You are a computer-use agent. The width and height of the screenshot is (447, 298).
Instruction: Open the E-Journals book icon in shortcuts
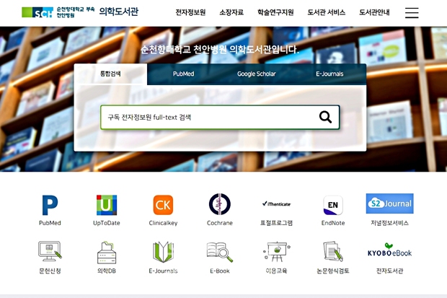163,252
